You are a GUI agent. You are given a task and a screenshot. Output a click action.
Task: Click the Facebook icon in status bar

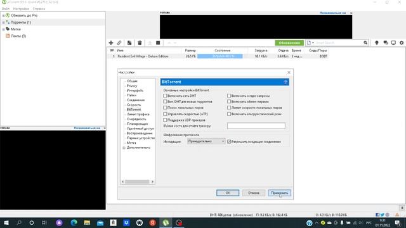click(377, 215)
